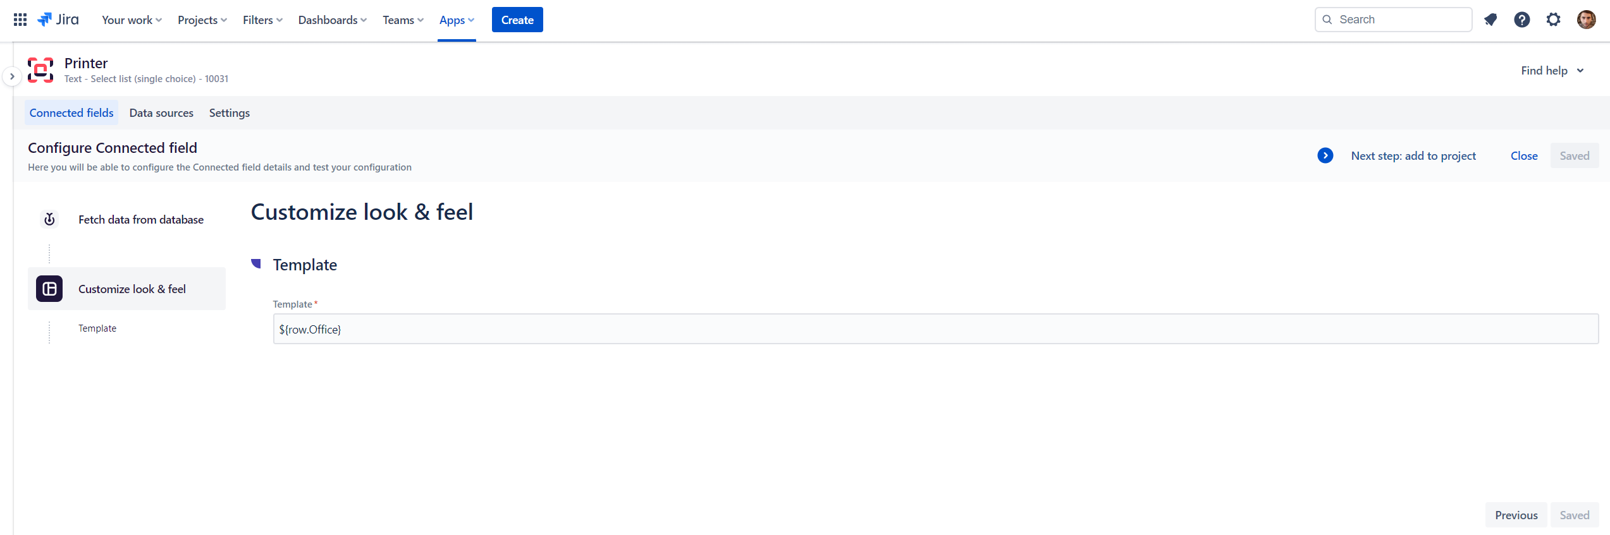Click the Previous button
This screenshot has height=535, width=1610.
coord(1516,515)
